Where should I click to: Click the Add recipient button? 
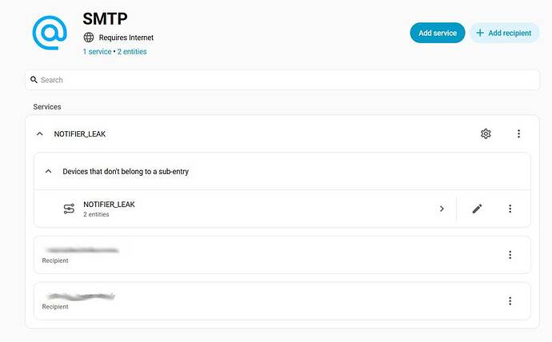click(504, 33)
